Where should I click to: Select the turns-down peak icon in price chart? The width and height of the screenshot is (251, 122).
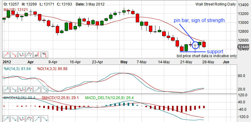tap(29, 55)
